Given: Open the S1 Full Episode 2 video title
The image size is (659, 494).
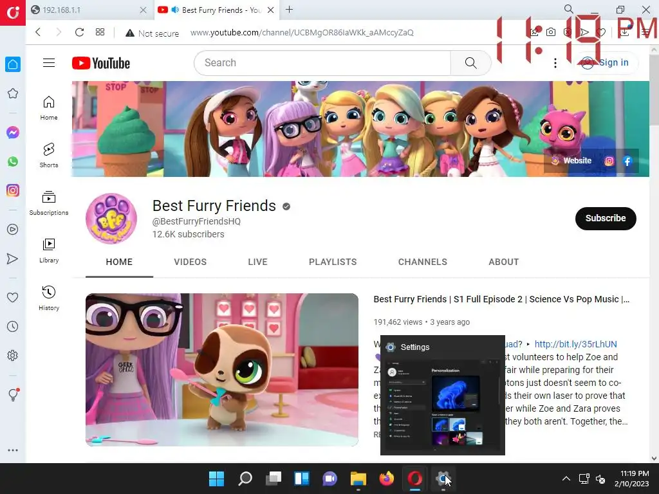Looking at the screenshot, I should point(501,300).
